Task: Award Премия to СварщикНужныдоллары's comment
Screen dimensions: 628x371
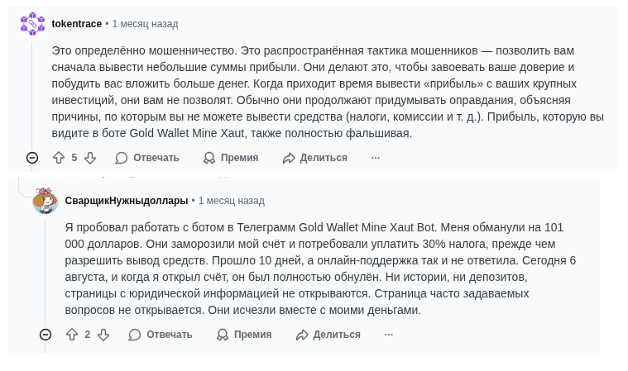Action: coord(244,335)
